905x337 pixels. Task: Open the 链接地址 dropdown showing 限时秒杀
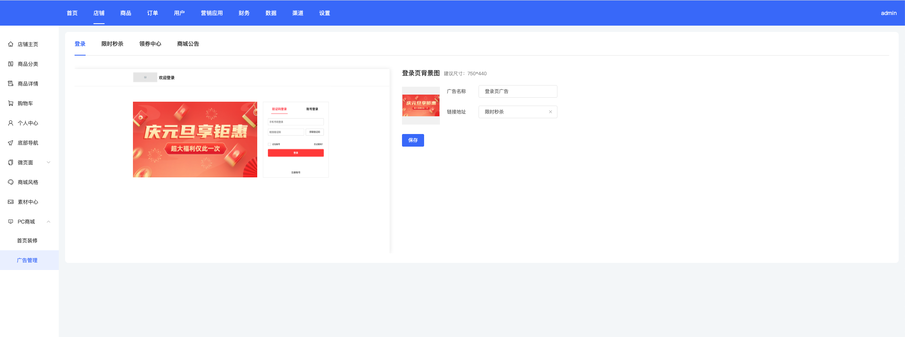pyautogui.click(x=513, y=112)
